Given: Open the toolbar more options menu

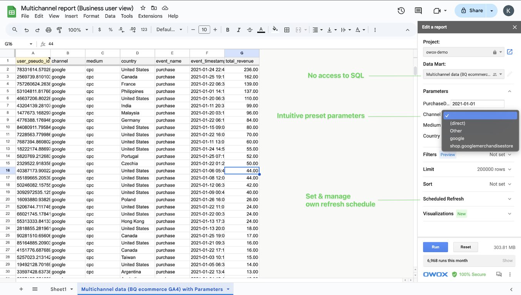Looking at the screenshot, I should (x=375, y=30).
